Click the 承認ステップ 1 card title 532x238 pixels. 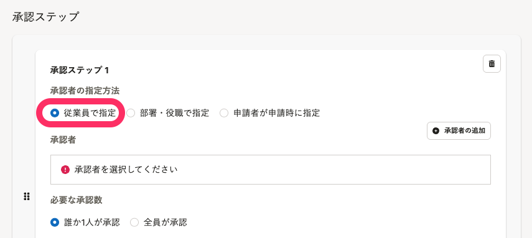(80, 70)
